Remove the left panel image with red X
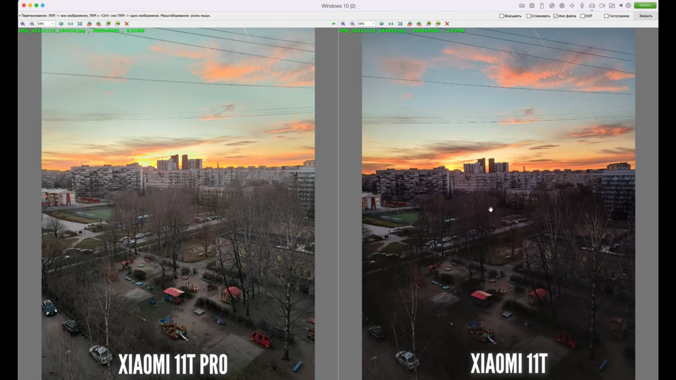The width and height of the screenshot is (676, 380). pos(127,24)
